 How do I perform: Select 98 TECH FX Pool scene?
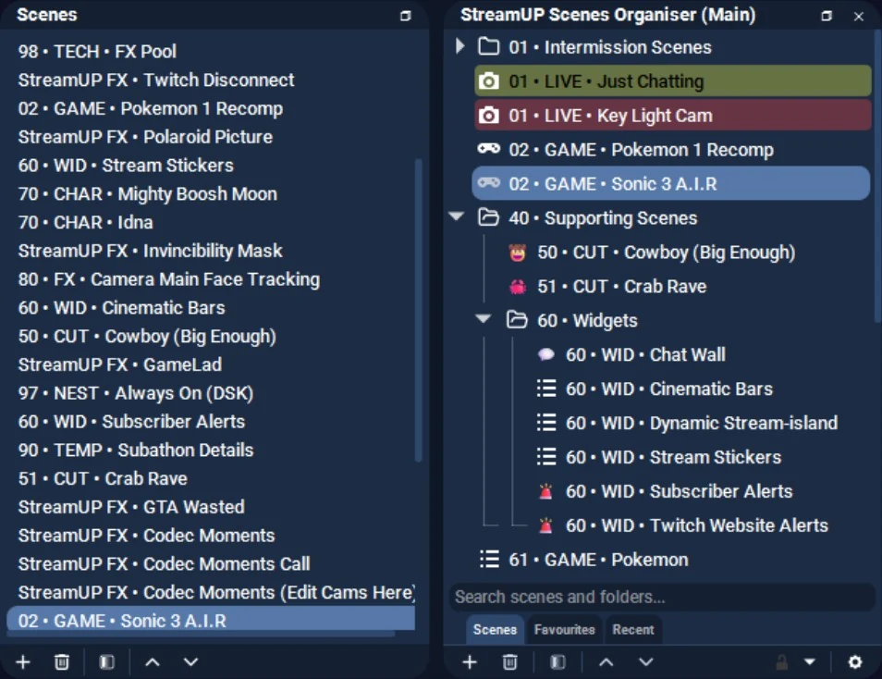click(x=97, y=51)
